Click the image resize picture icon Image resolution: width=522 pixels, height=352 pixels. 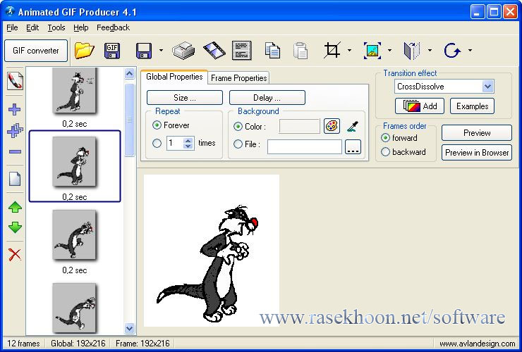372,51
